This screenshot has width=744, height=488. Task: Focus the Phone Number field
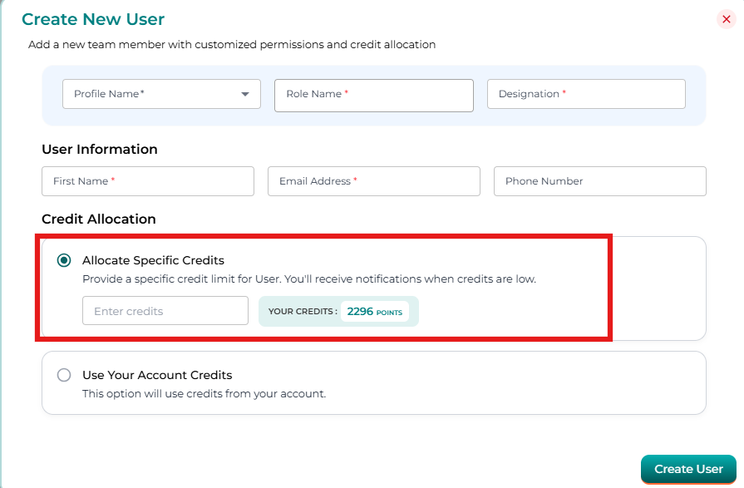tap(599, 181)
